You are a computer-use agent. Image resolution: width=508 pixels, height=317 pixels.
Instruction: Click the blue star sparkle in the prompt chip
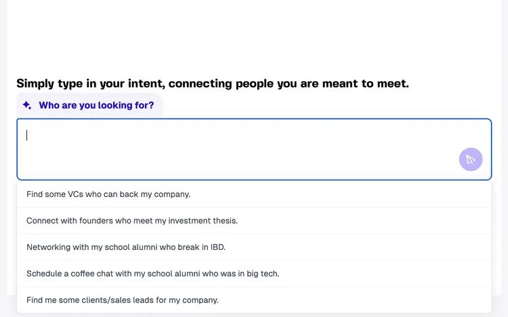pyautogui.click(x=27, y=106)
